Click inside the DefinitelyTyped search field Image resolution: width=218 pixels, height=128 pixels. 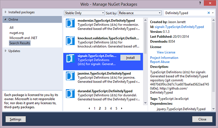tap(185, 13)
